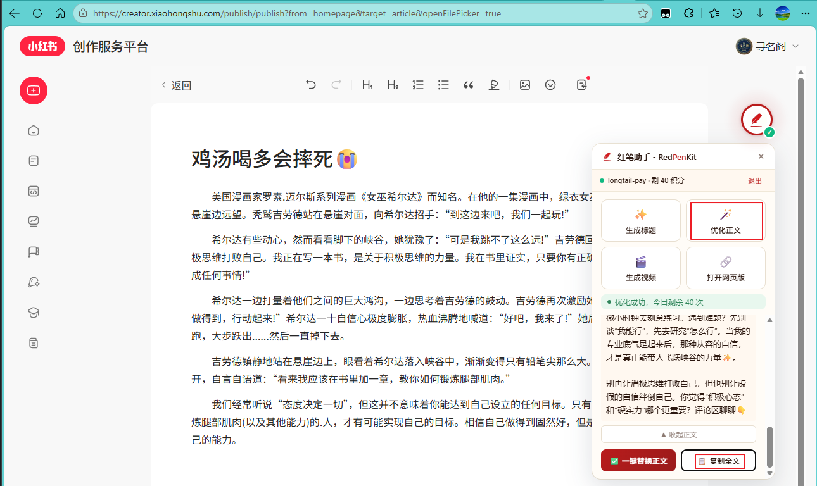Insert a numbered list
This screenshot has width=817, height=486.
418,85
